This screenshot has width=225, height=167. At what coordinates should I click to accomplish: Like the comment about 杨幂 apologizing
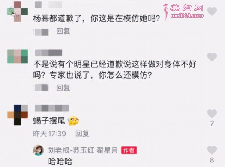tap(212, 11)
